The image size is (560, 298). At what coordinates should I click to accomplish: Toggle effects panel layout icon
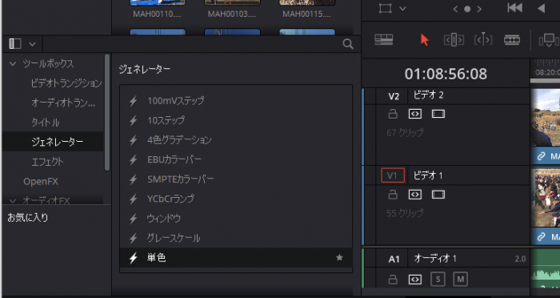pos(15,43)
